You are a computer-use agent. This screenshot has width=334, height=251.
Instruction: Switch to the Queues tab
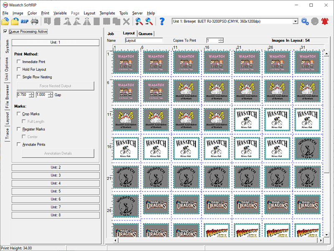[x=145, y=34]
